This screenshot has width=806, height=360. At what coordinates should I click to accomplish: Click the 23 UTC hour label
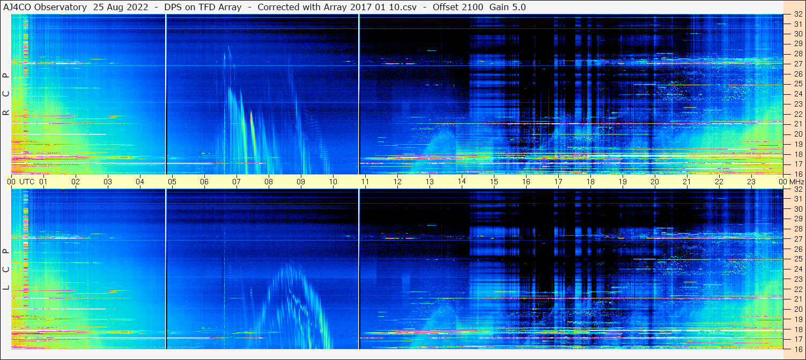point(751,182)
